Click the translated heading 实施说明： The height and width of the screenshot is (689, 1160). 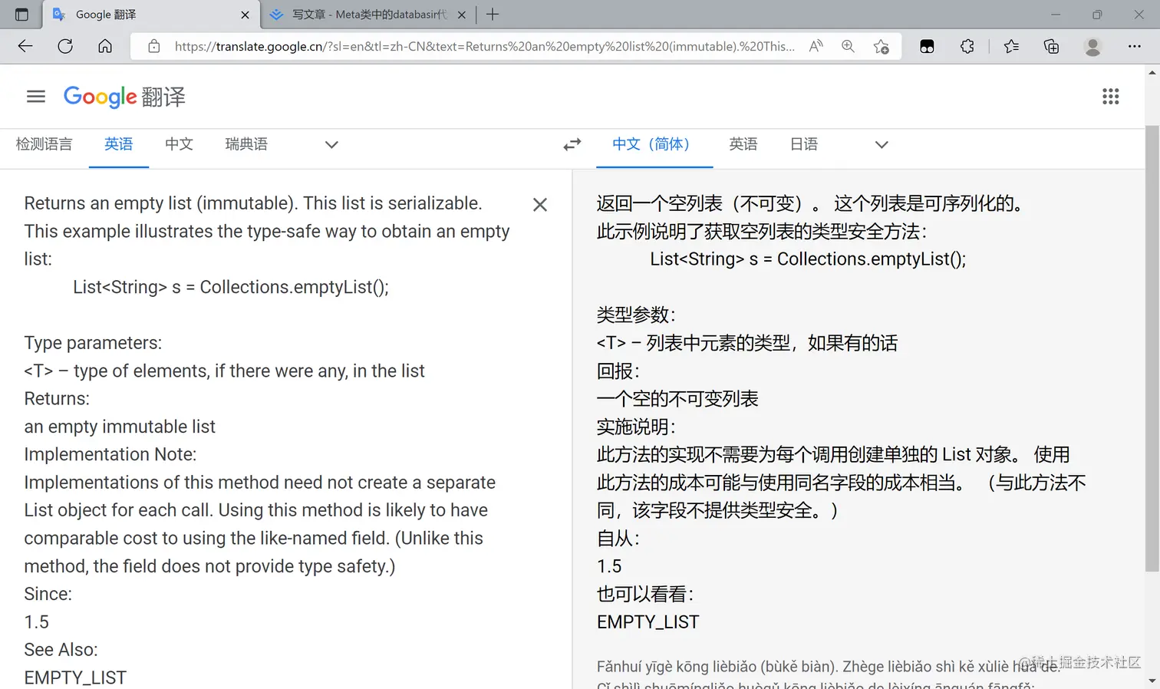637,427
